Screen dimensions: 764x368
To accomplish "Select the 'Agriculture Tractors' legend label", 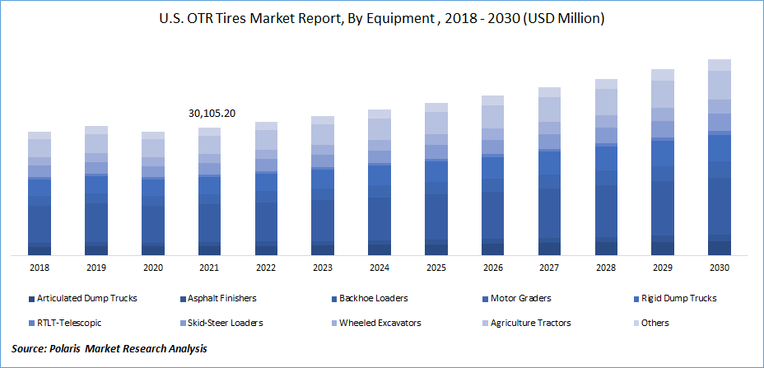I will [x=531, y=323].
